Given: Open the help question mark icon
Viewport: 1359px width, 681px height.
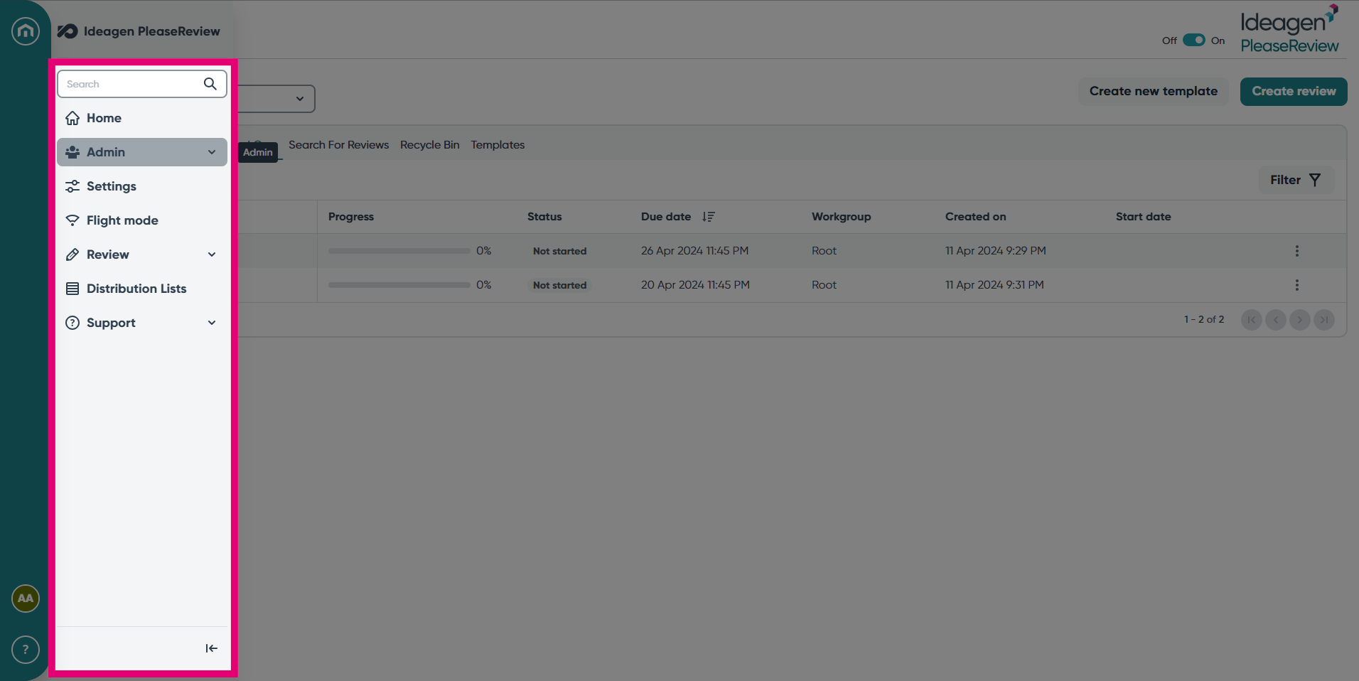Looking at the screenshot, I should pyautogui.click(x=26, y=650).
